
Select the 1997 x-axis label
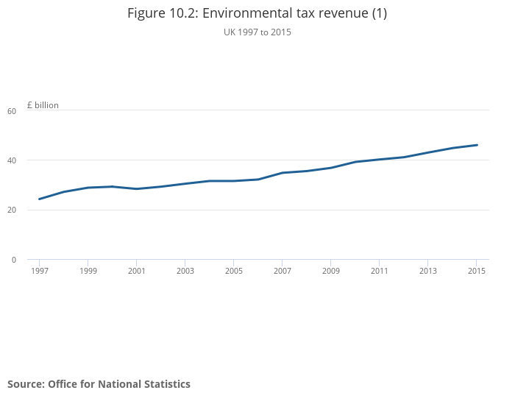point(40,272)
